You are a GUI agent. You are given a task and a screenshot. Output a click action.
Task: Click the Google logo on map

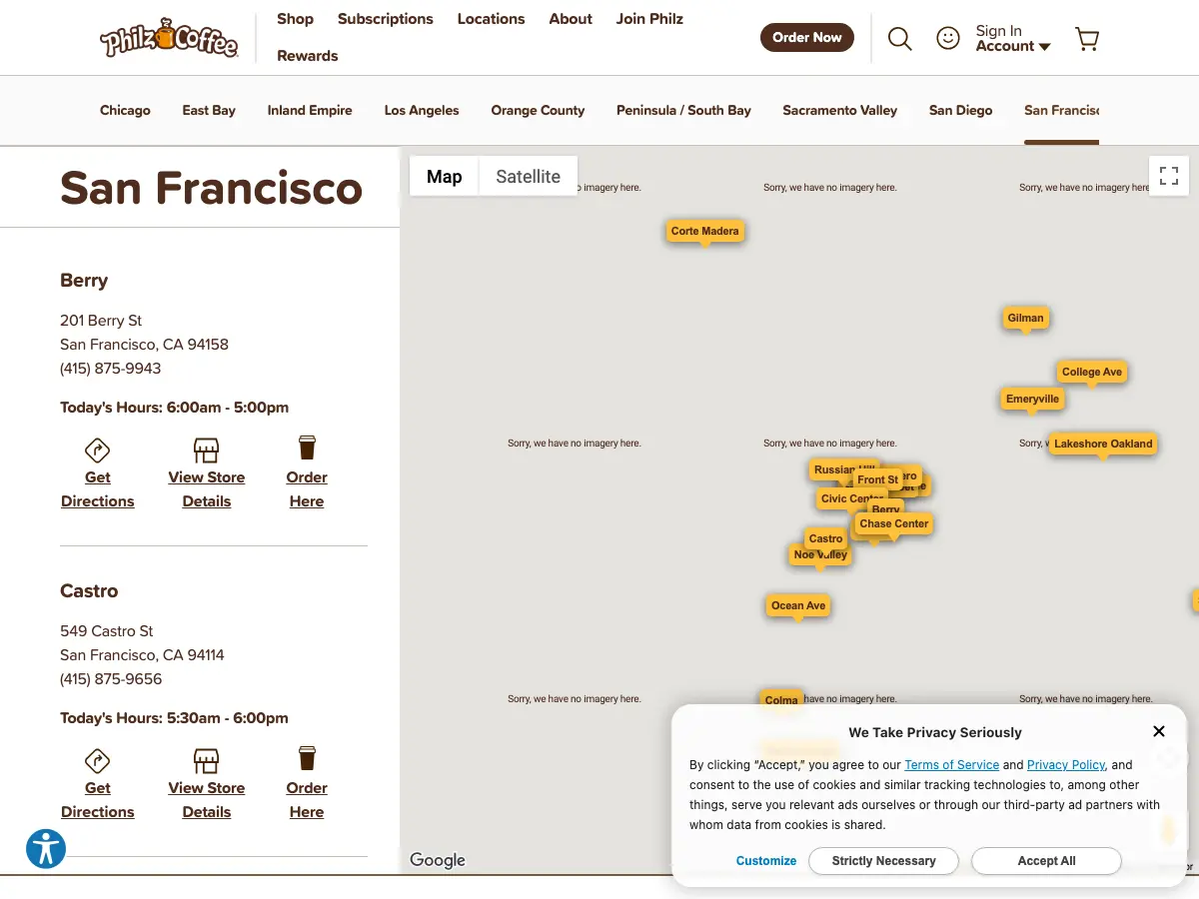438,860
